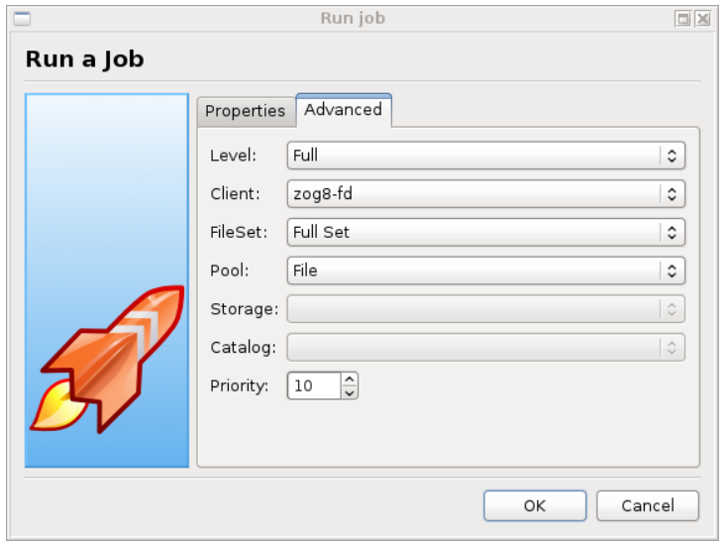Image resolution: width=726 pixels, height=545 pixels.
Task: Select the Advanced tab
Action: (343, 110)
